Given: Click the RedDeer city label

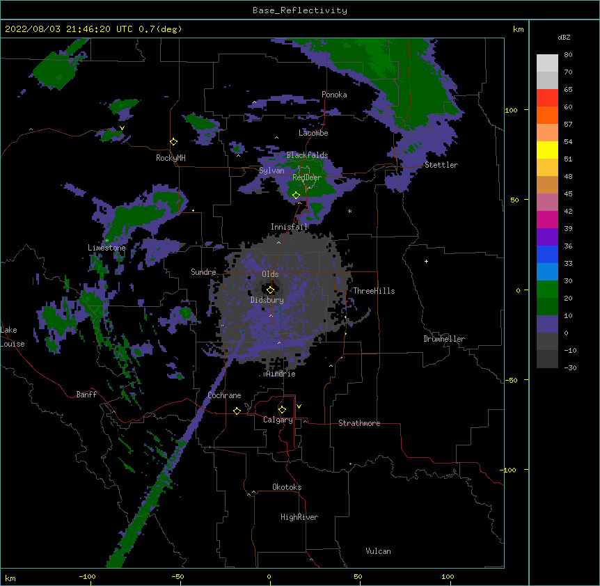Looking at the screenshot, I should click(x=307, y=177).
